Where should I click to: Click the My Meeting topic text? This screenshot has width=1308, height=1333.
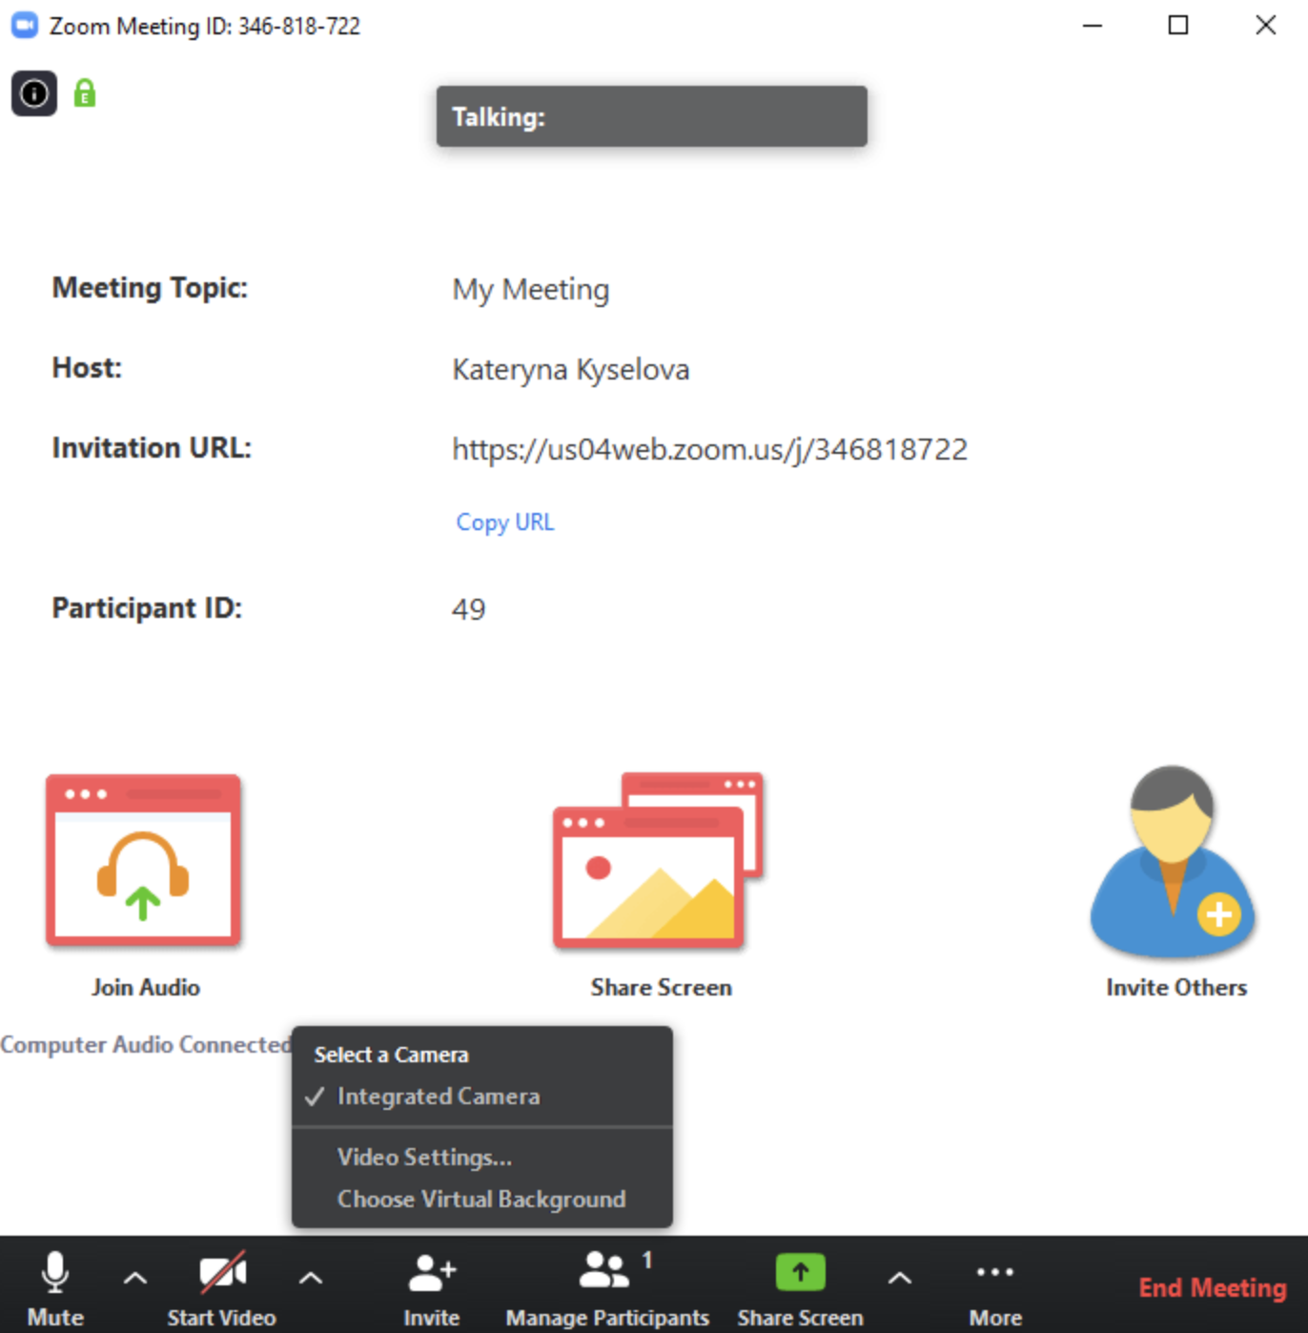[x=530, y=290]
